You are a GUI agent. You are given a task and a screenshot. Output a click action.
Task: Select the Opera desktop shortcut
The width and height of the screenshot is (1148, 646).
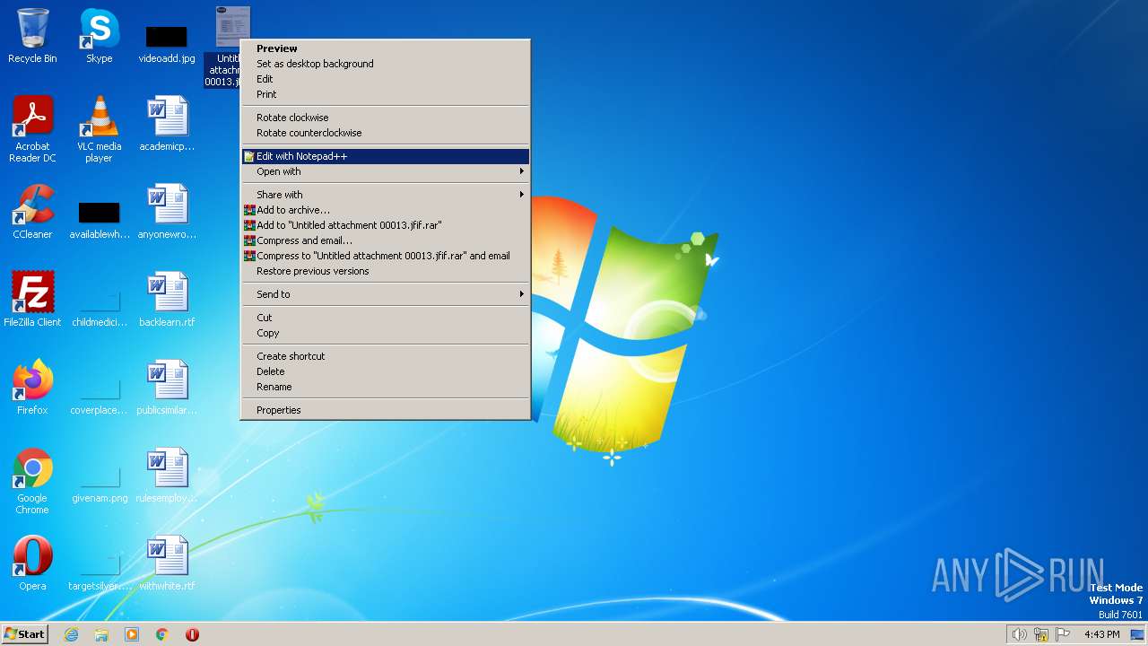click(x=32, y=563)
